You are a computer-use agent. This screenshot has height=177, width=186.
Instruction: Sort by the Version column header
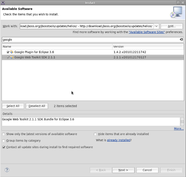[x=148, y=47]
